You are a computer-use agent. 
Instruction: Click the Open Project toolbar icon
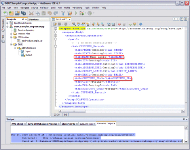(17, 13)
